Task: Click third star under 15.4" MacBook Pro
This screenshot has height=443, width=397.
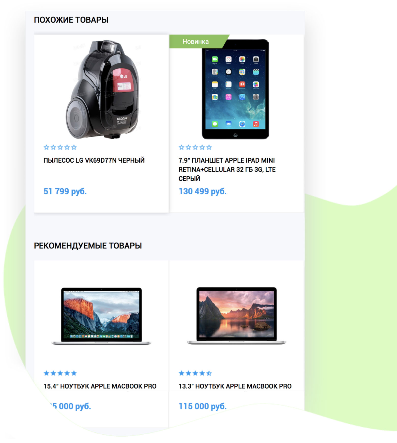Action: (60, 373)
